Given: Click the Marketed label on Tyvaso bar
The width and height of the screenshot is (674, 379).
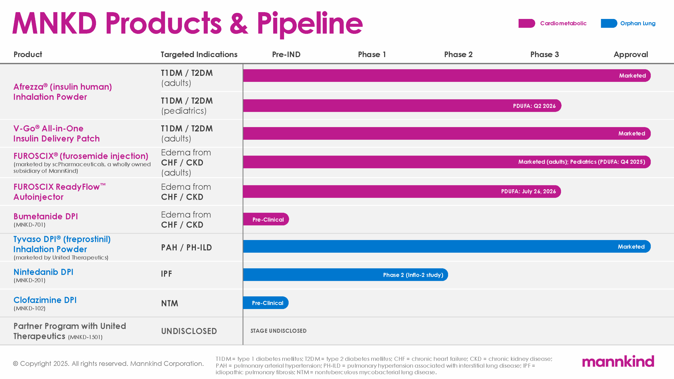Looking at the screenshot, I should point(631,247).
